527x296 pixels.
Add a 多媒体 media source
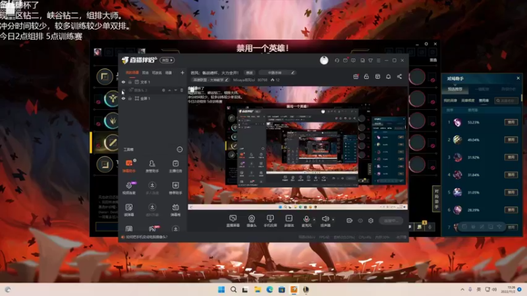click(x=289, y=221)
